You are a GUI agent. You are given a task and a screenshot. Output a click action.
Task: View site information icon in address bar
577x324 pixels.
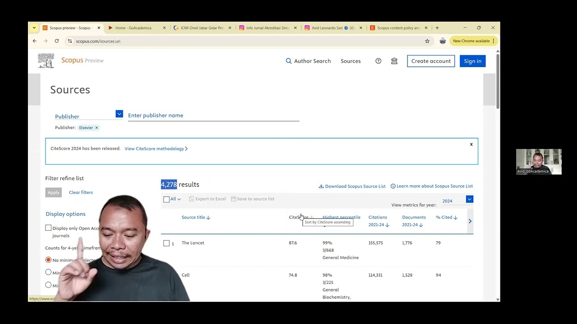70,41
